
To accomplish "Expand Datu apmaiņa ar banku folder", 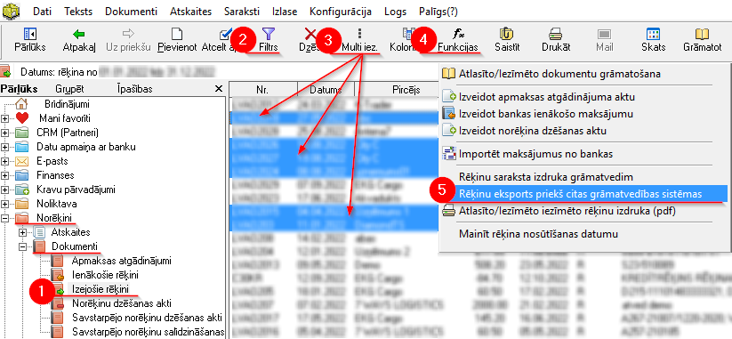I will click(4, 148).
